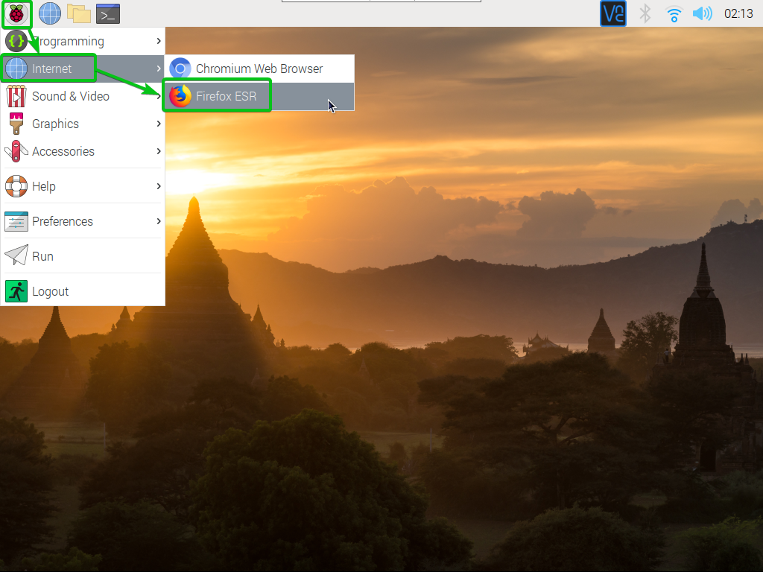Launch the Terminal icon in taskbar
The height and width of the screenshot is (572, 763).
pos(107,13)
